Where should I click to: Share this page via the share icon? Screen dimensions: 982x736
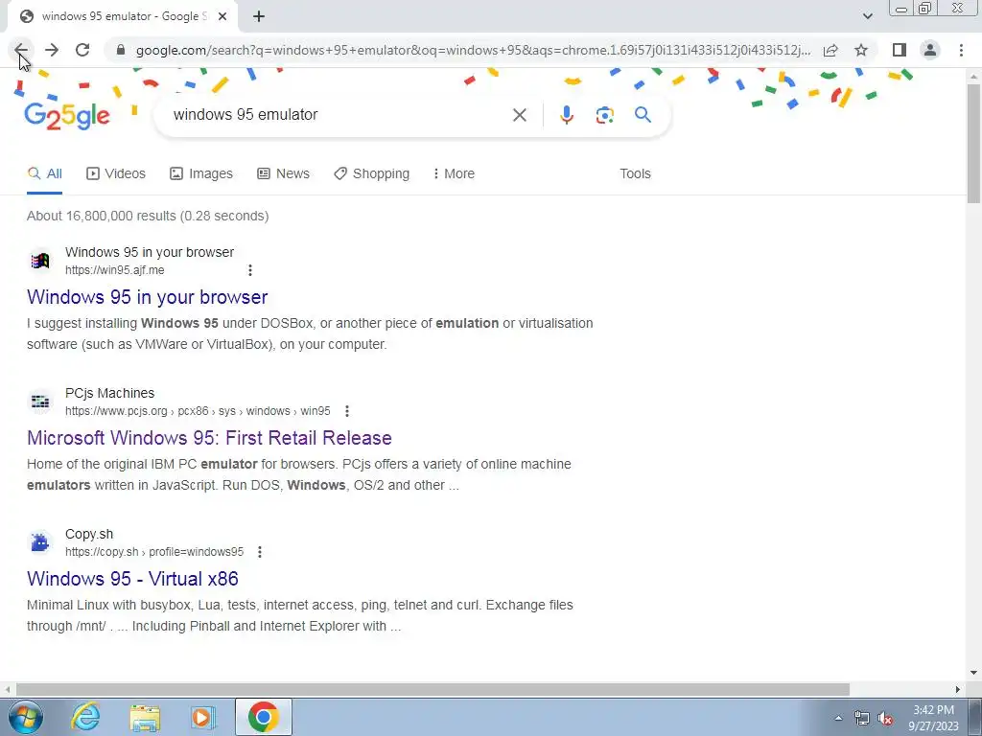coord(830,50)
